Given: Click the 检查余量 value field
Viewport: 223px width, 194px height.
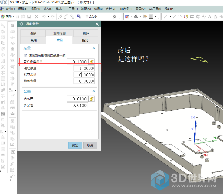Looking at the screenshot, I should tap(84, 75).
